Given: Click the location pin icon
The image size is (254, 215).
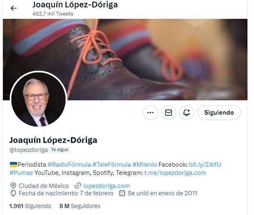Looking at the screenshot, I should pos(13,186).
